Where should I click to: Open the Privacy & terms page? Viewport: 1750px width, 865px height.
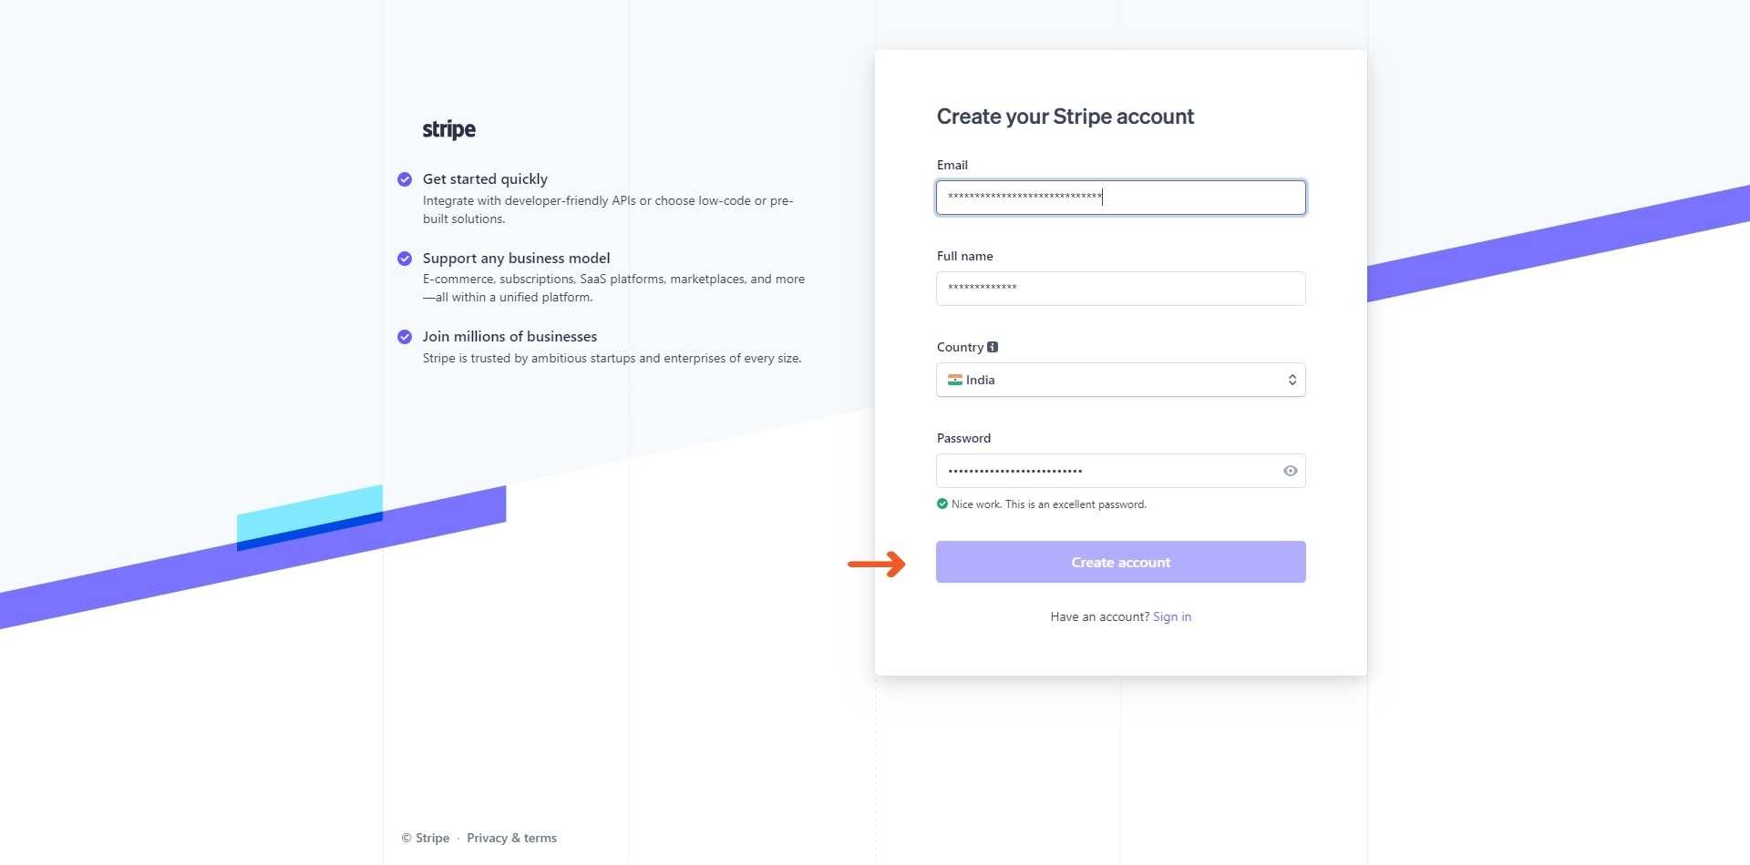511,838
